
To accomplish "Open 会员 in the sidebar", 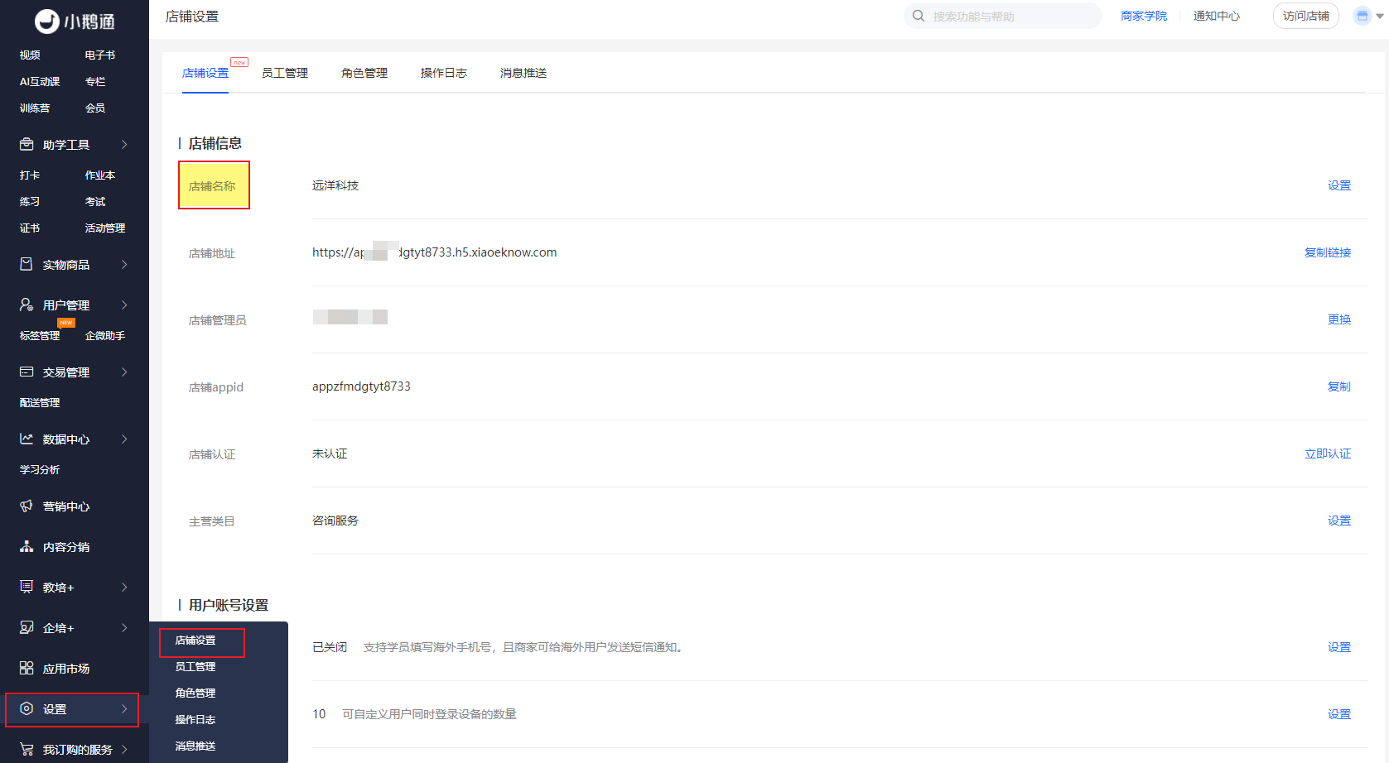I will pos(95,108).
